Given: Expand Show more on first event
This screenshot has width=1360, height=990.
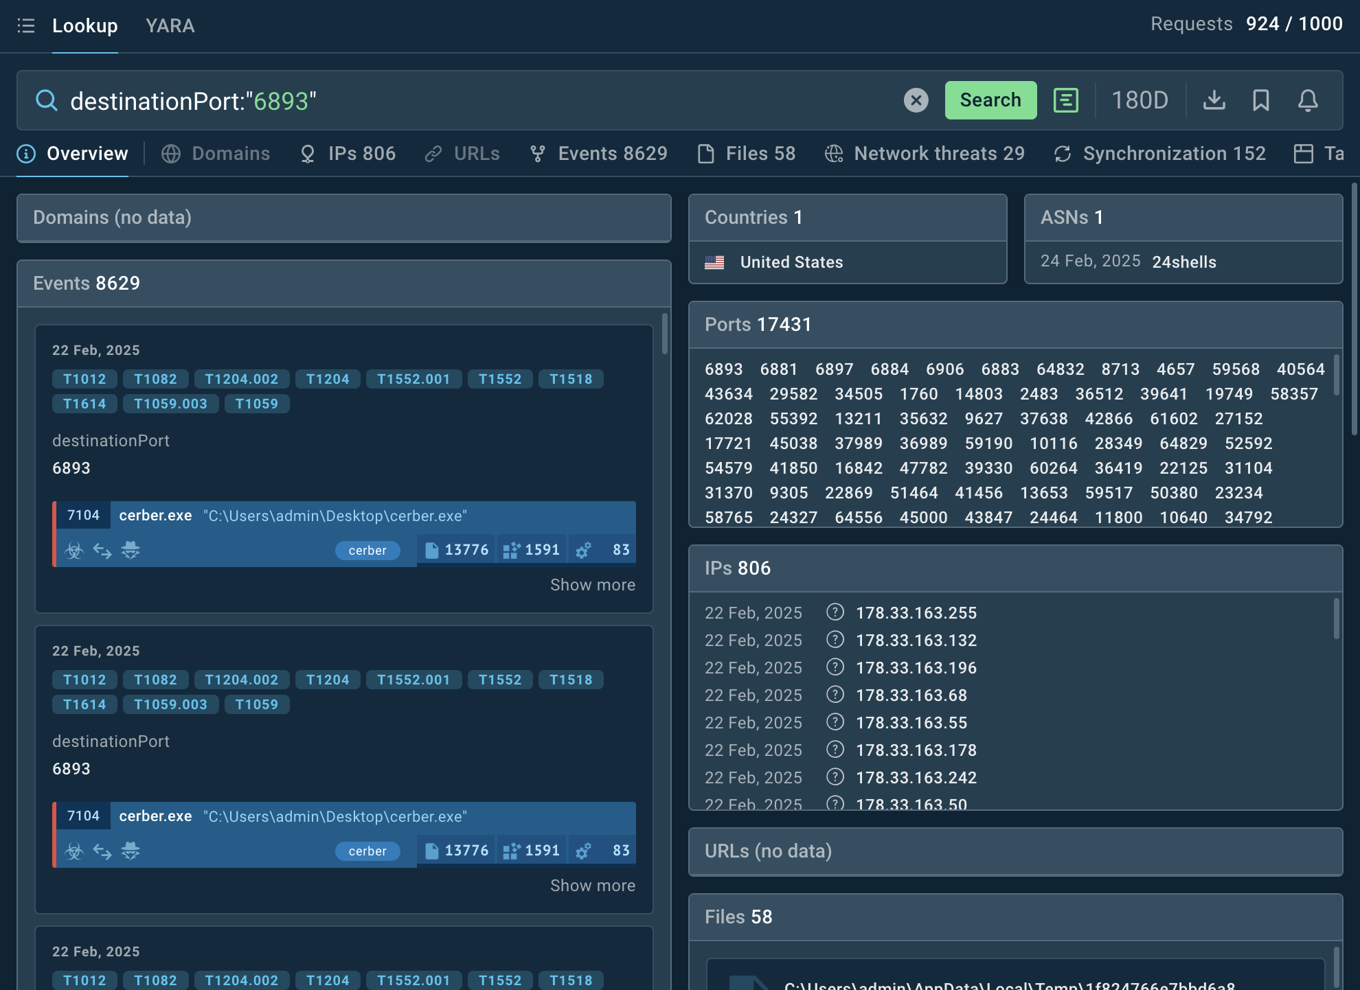Looking at the screenshot, I should pos(592,585).
